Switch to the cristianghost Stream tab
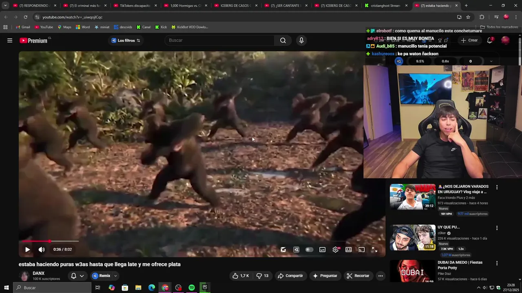This screenshot has height=293, width=522. click(386, 6)
